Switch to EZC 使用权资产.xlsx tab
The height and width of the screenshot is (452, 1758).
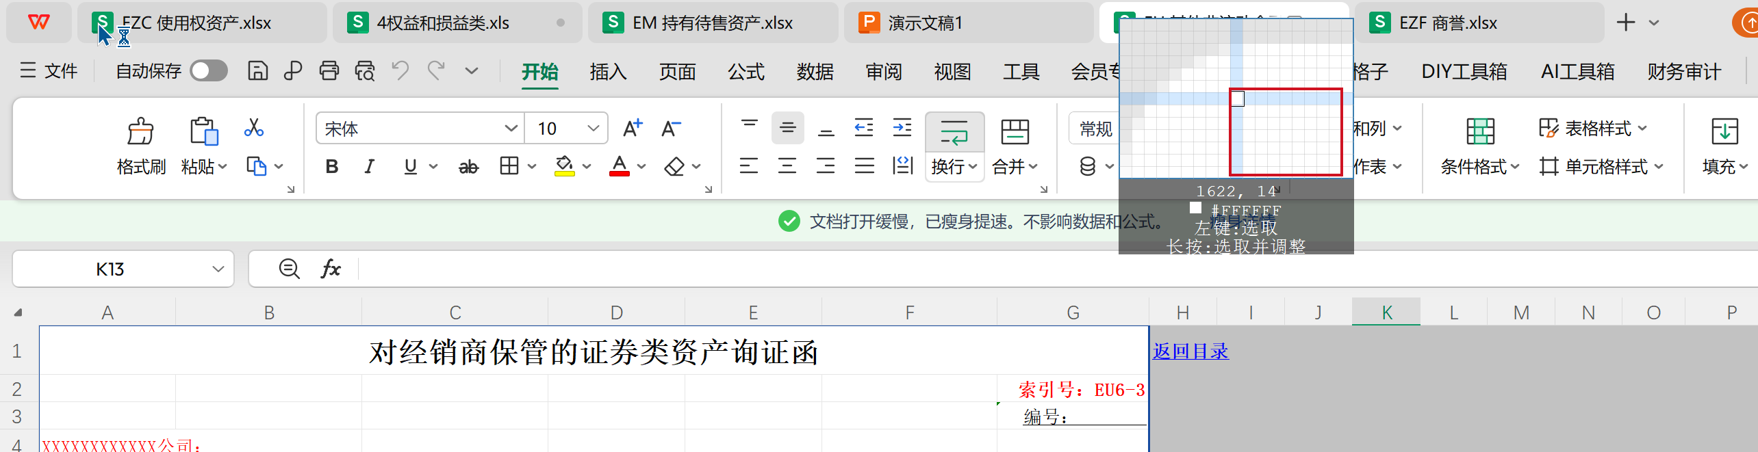201,23
